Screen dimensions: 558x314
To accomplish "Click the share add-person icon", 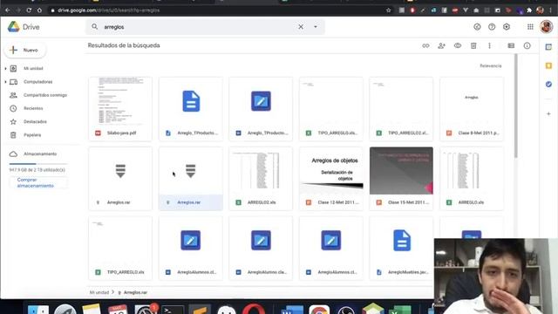I will coord(442,45).
